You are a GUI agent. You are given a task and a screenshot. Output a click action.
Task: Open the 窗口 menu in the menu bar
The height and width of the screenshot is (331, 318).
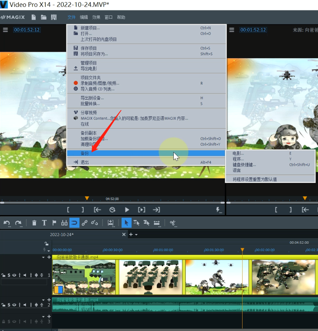point(108,17)
